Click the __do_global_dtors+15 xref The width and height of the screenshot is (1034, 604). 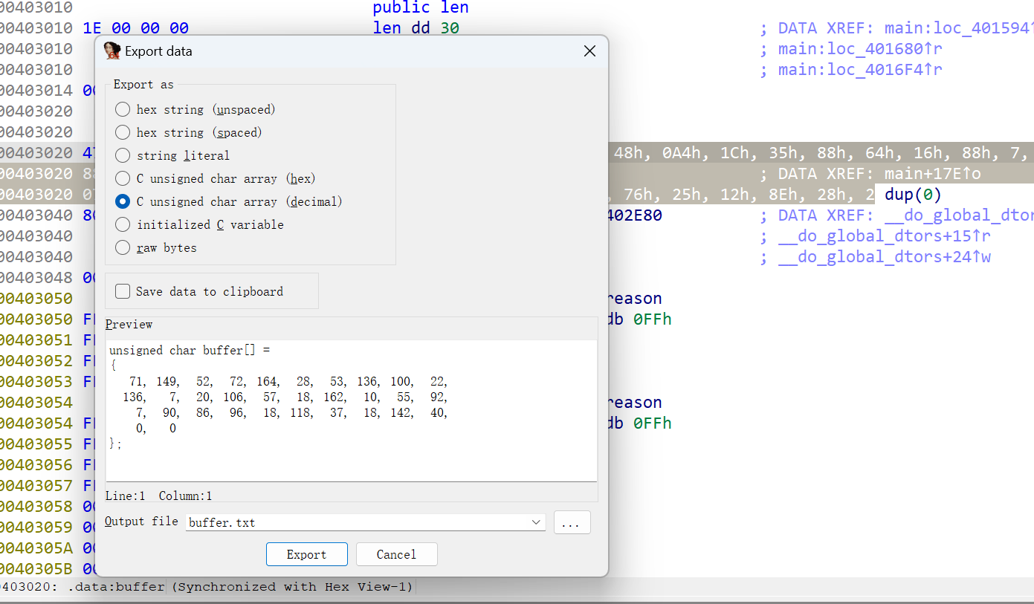click(885, 236)
